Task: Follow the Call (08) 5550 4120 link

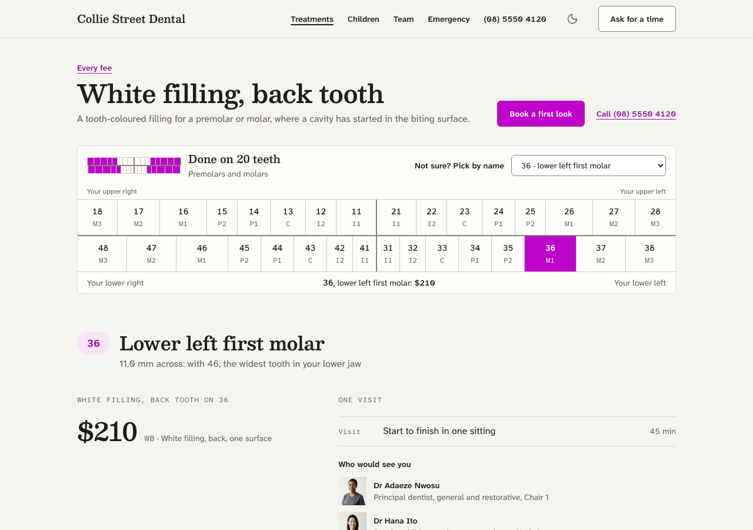Action: click(x=636, y=114)
